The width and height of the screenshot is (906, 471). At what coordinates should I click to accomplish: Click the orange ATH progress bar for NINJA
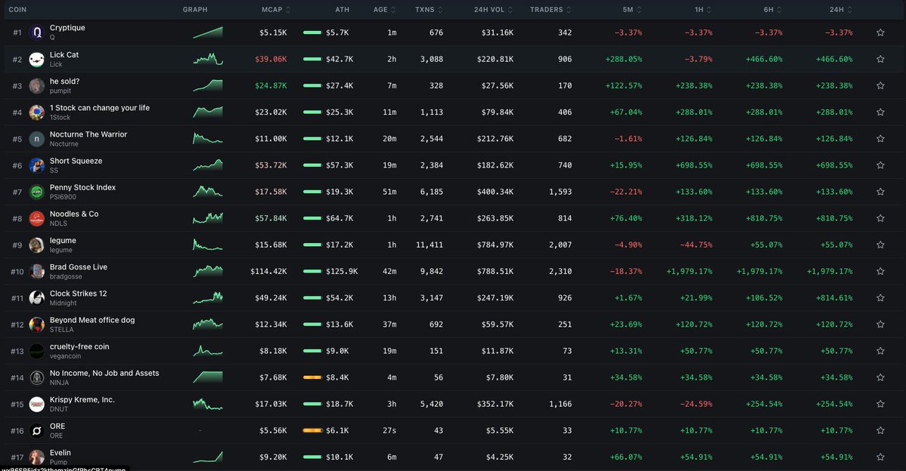click(313, 377)
